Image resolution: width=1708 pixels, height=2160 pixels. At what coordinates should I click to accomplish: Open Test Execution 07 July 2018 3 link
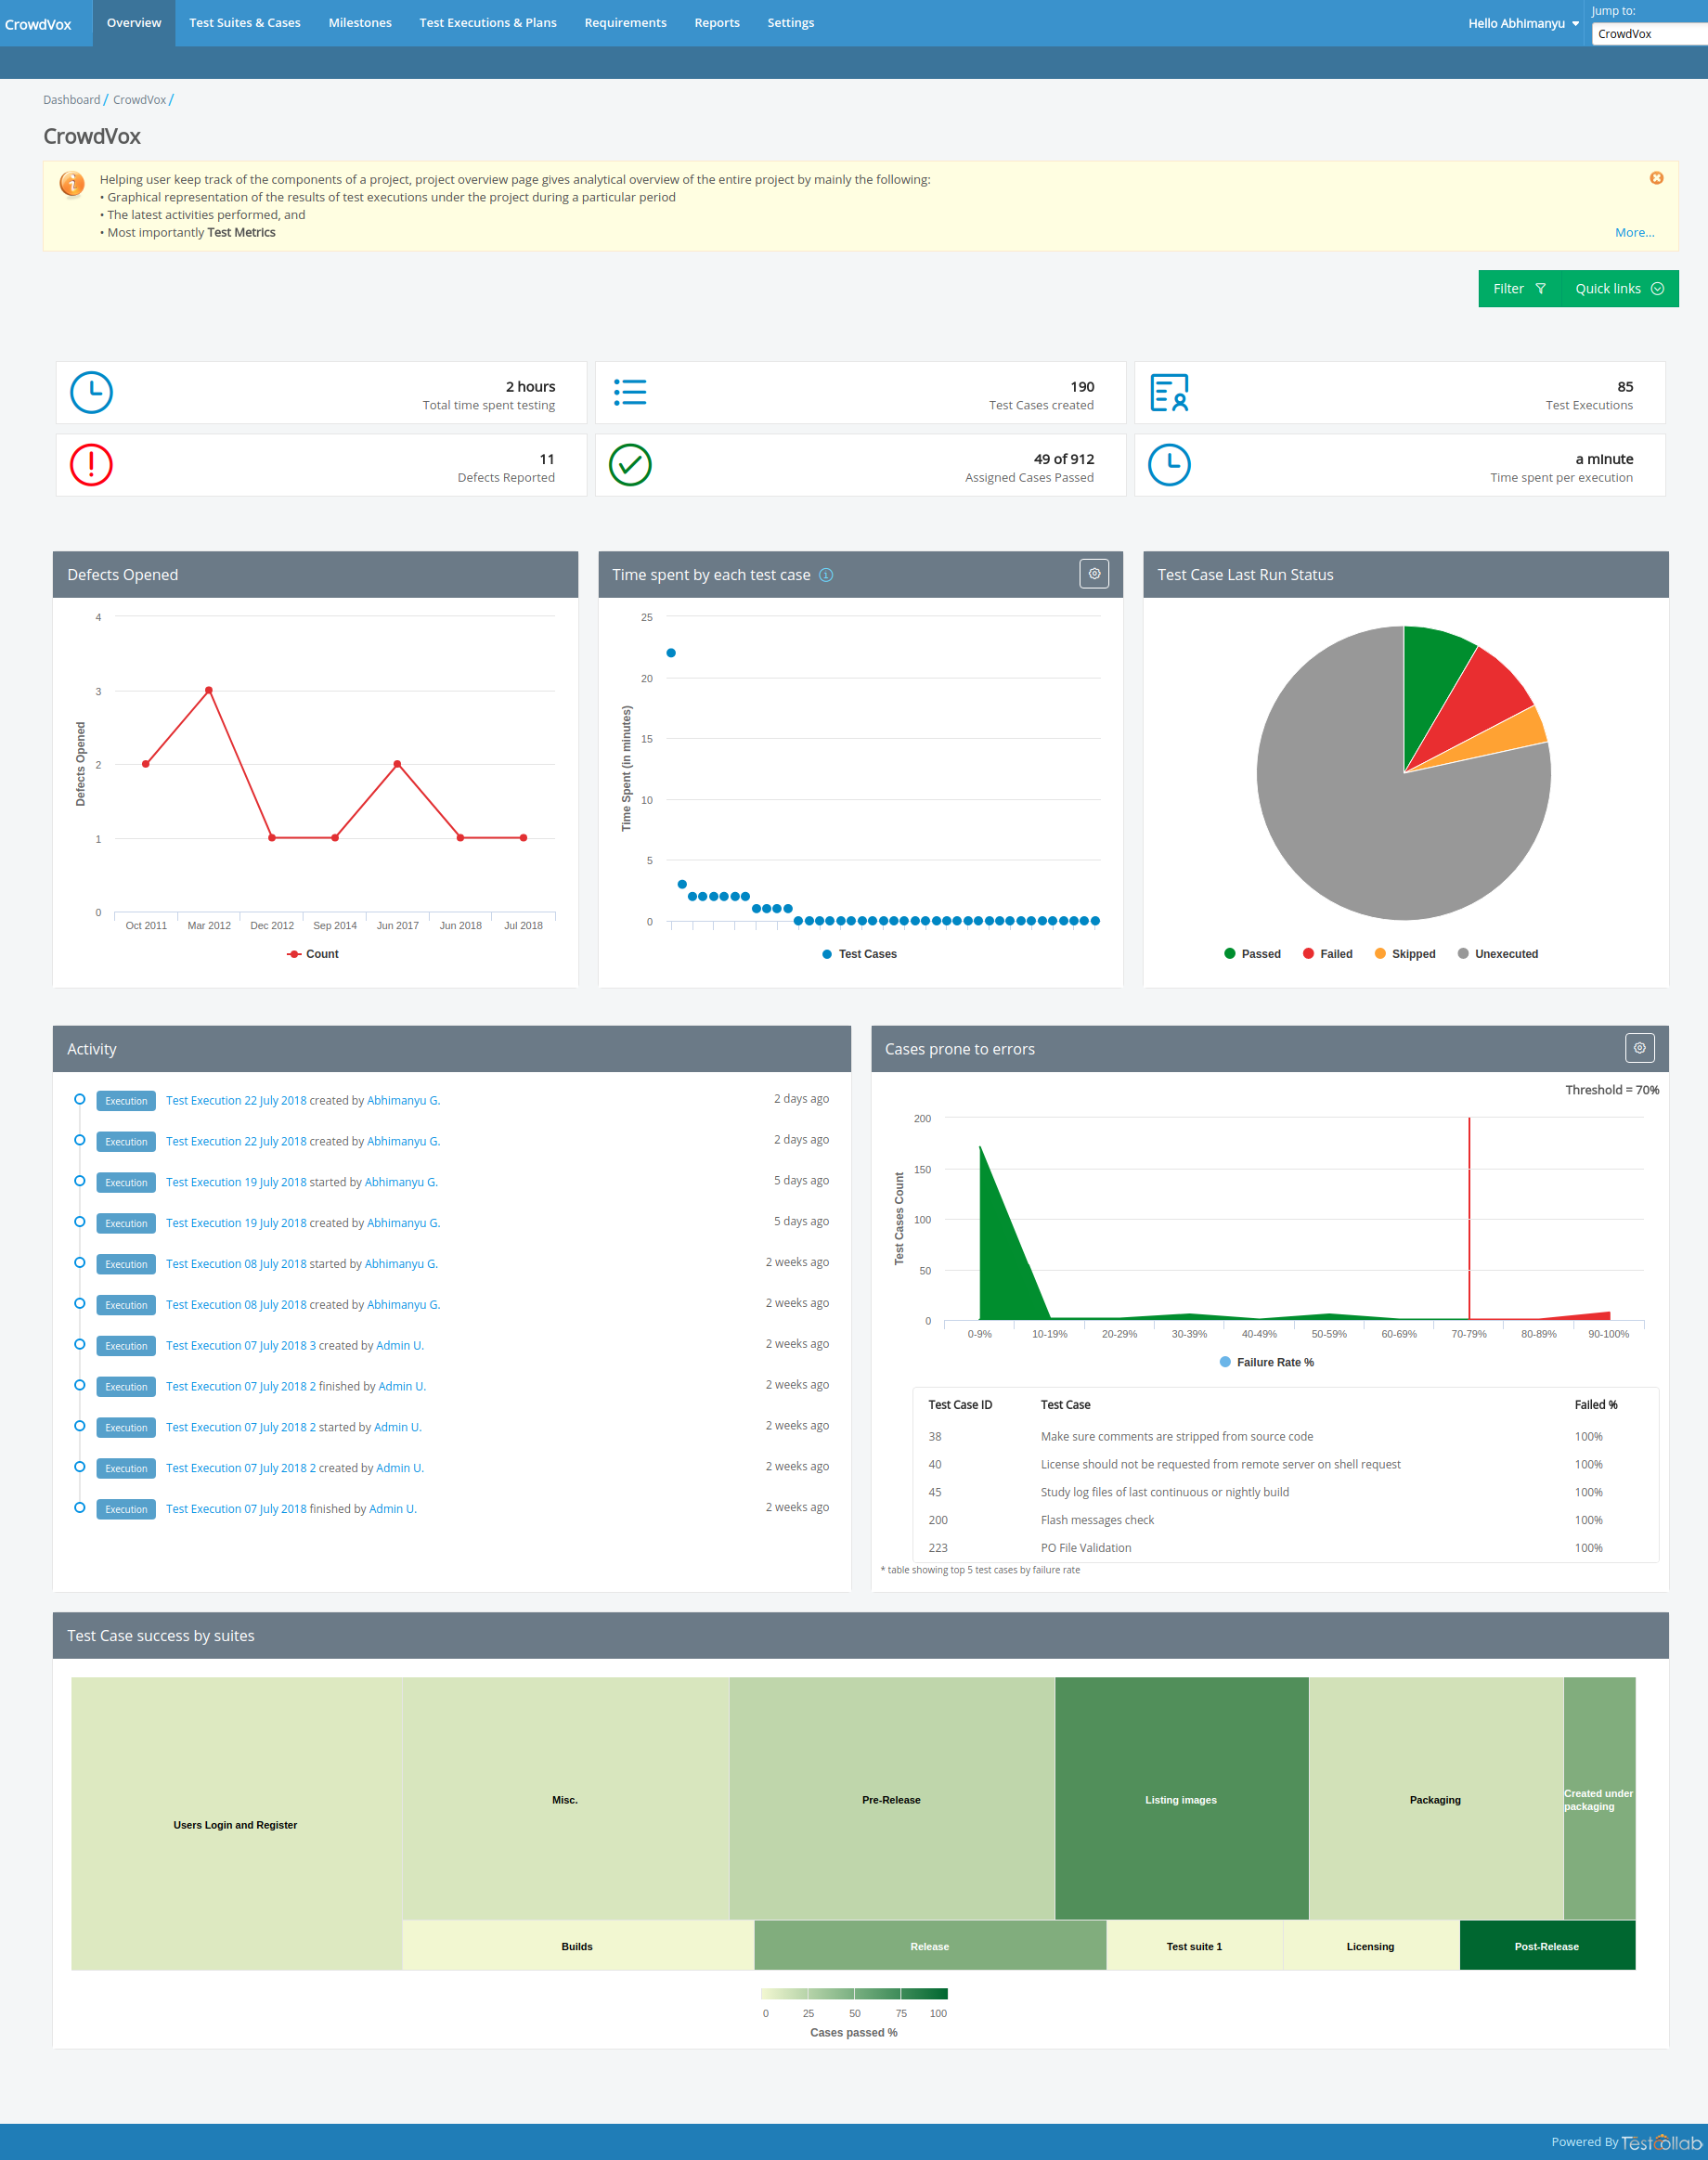pos(240,1345)
